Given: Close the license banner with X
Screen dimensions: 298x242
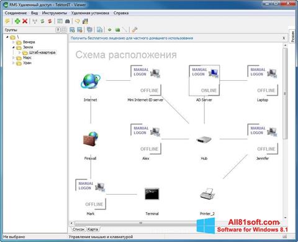Looking at the screenshot, I should (284, 38).
